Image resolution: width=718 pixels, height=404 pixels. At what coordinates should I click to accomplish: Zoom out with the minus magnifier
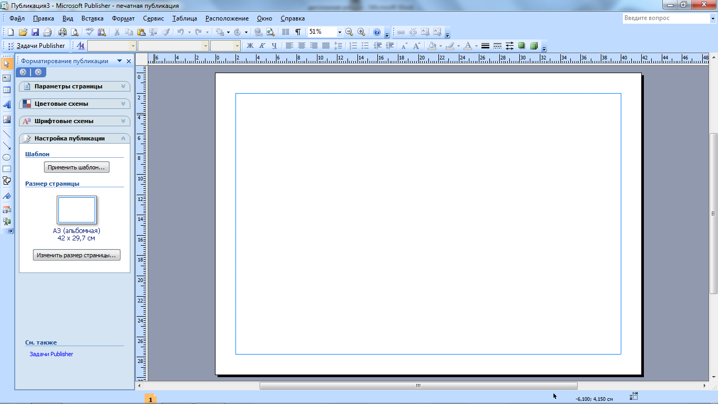[x=349, y=32]
